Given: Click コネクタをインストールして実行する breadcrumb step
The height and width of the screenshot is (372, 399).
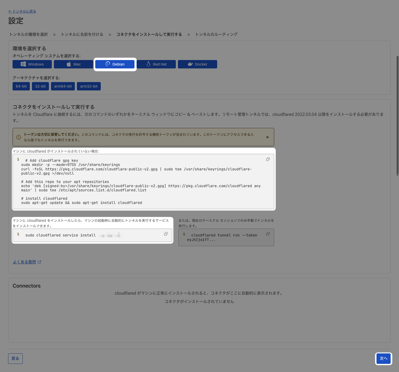Looking at the screenshot, I should tap(149, 34).
